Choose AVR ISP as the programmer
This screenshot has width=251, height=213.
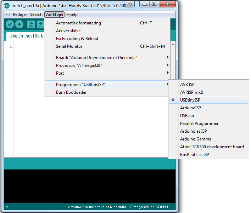click(x=187, y=85)
